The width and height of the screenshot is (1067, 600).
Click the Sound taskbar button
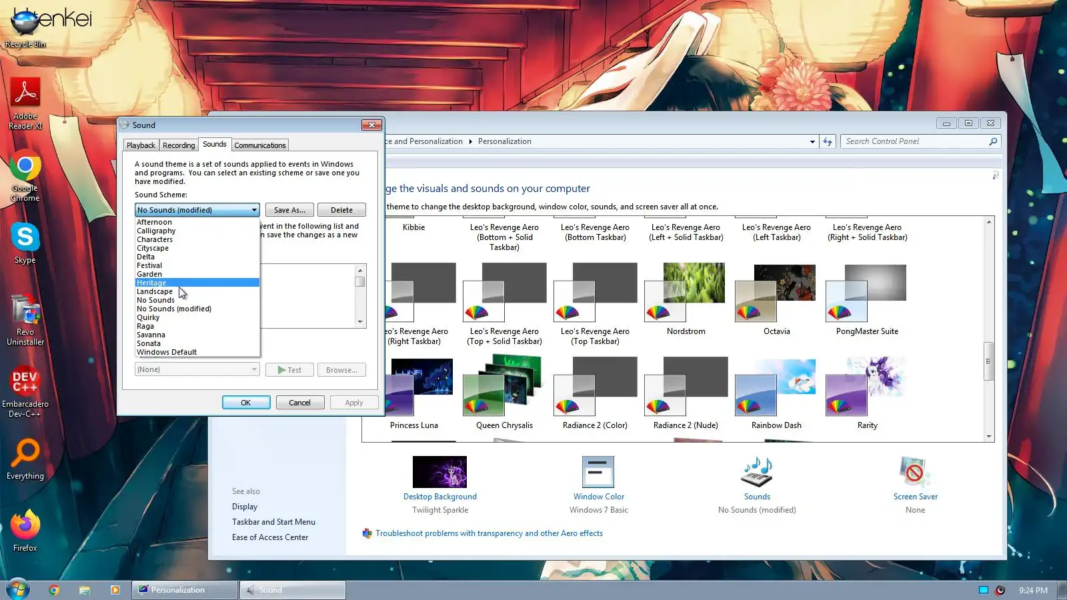click(x=293, y=590)
